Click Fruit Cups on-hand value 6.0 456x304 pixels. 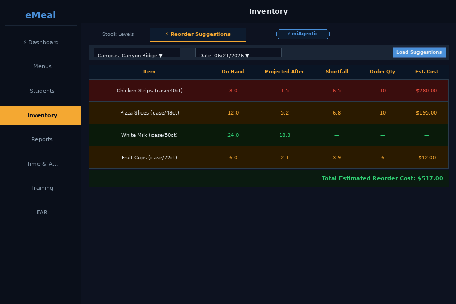point(233,158)
